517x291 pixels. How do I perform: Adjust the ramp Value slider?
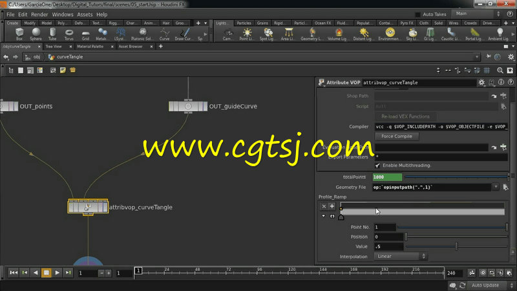[x=456, y=246]
